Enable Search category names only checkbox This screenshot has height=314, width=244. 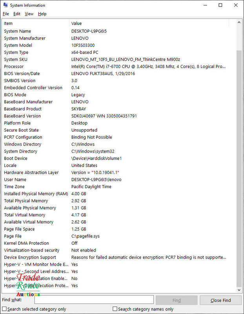(x=115, y=309)
